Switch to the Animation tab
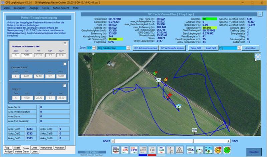 point(59,148)
